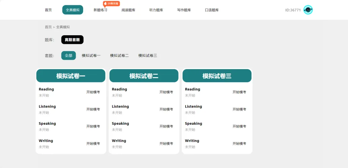
Task: Click the Reading label in 模拟试卷三
Action: click(192, 89)
